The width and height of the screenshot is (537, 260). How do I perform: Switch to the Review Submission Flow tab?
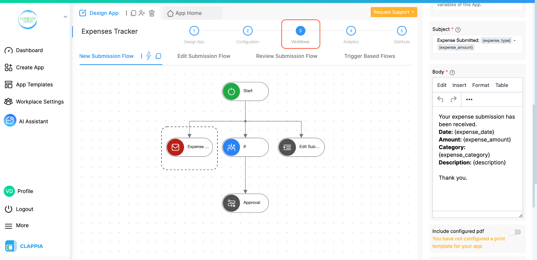pos(286,56)
